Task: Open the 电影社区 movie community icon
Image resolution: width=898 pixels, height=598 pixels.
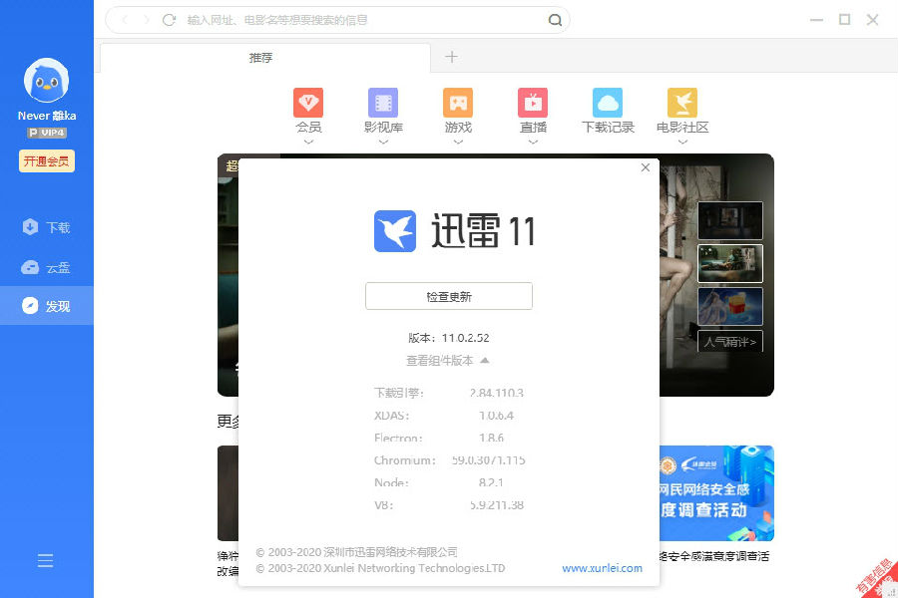Action: click(681, 104)
